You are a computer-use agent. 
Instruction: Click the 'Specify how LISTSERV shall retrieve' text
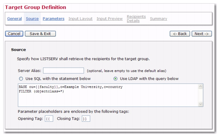pyautogui.click(x=83, y=59)
